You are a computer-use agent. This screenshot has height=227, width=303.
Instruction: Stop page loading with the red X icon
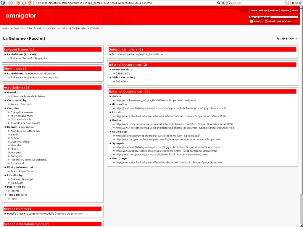click(x=24, y=3)
